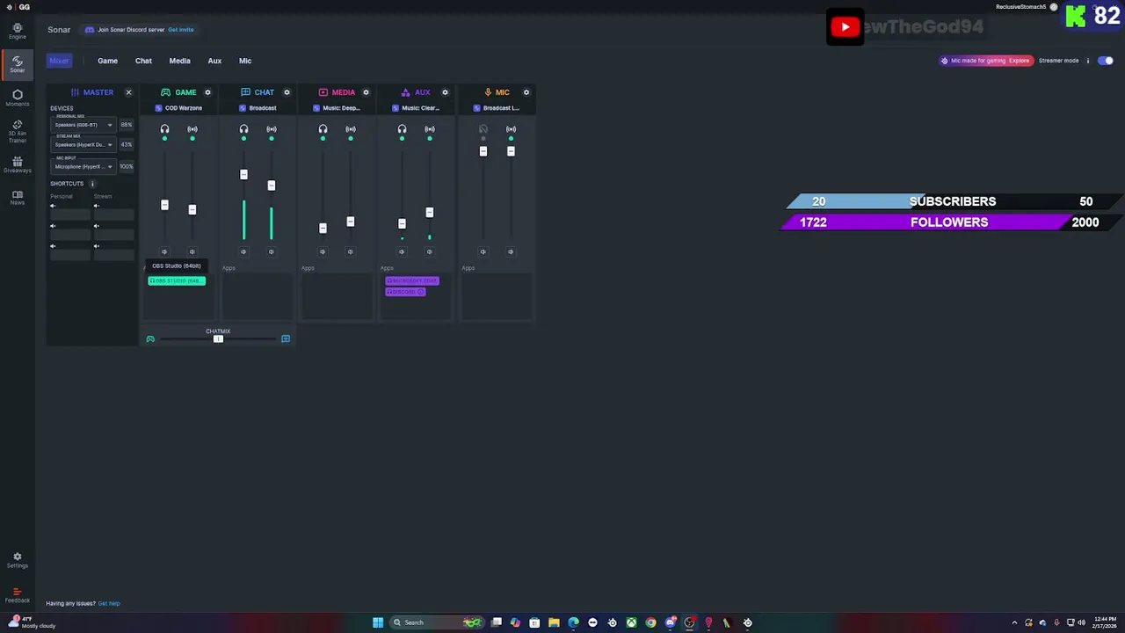
Task: Click the first Personal shortcut field
Action: pos(70,215)
